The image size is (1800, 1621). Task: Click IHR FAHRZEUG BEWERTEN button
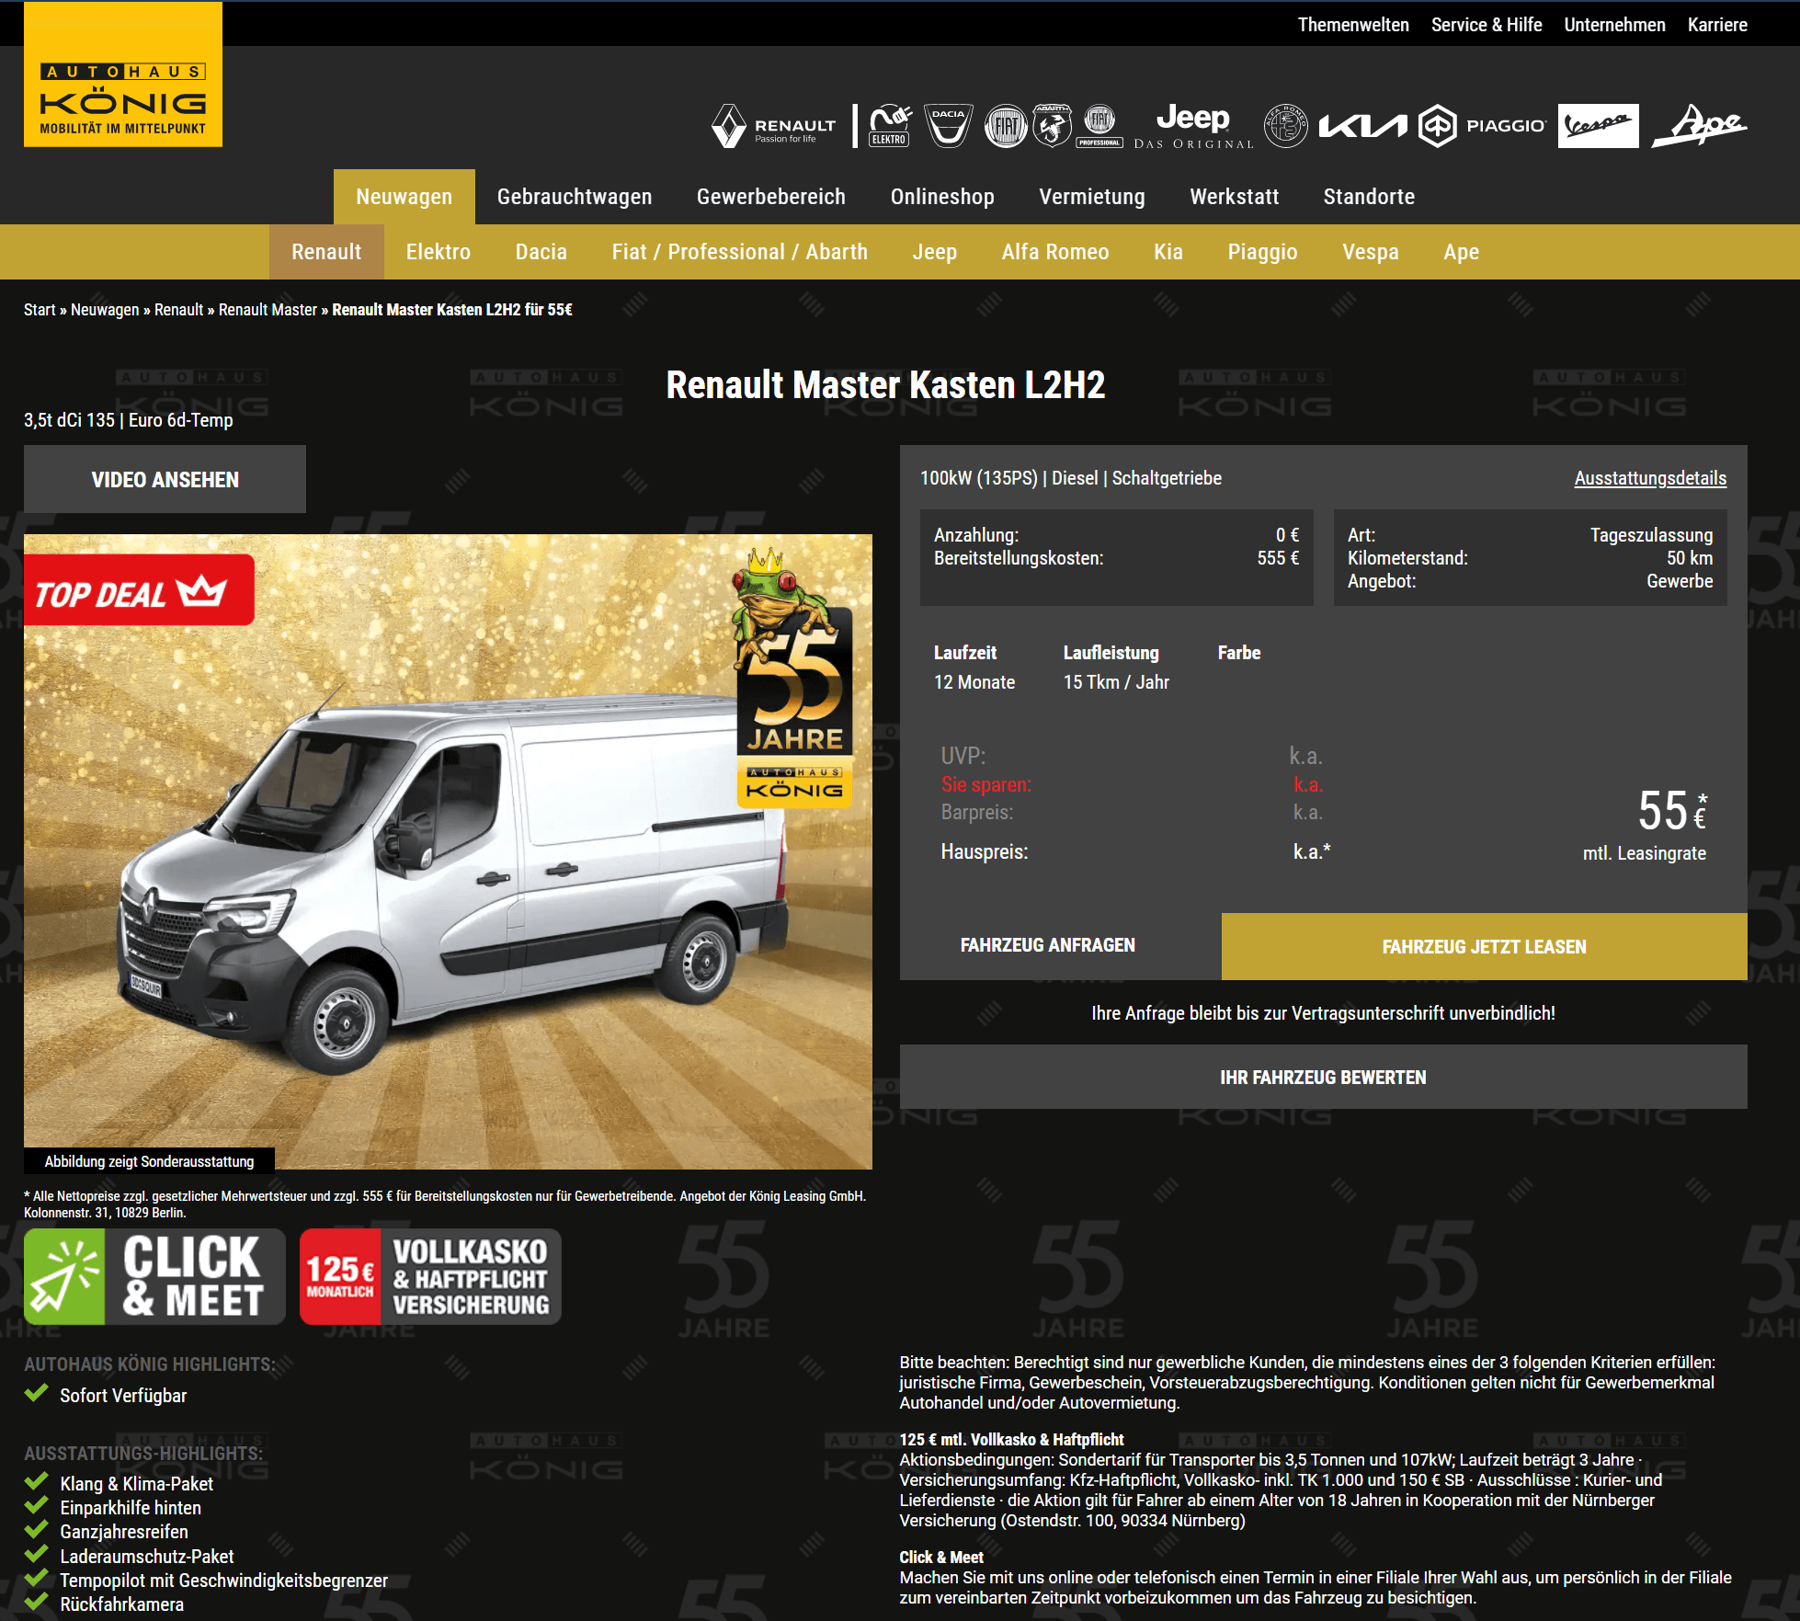coord(1324,1077)
